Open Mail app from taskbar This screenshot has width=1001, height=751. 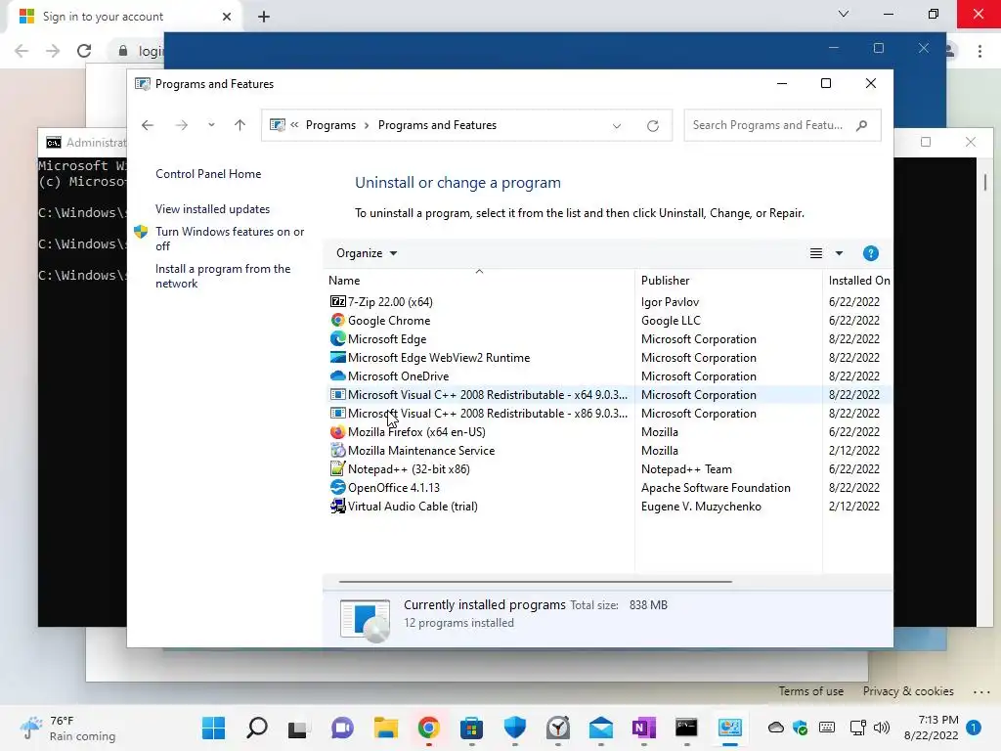(601, 728)
